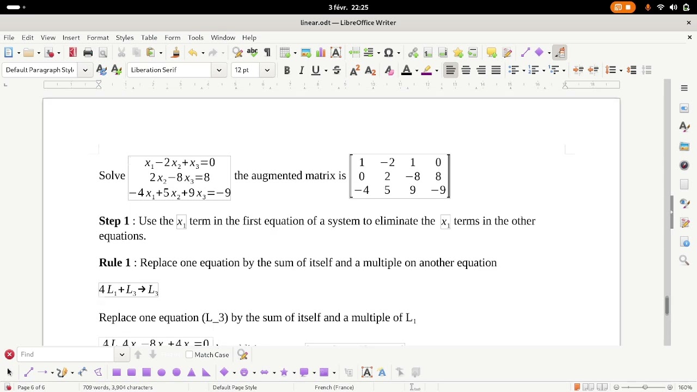
Task: Toggle italic formatting
Action: [301, 70]
